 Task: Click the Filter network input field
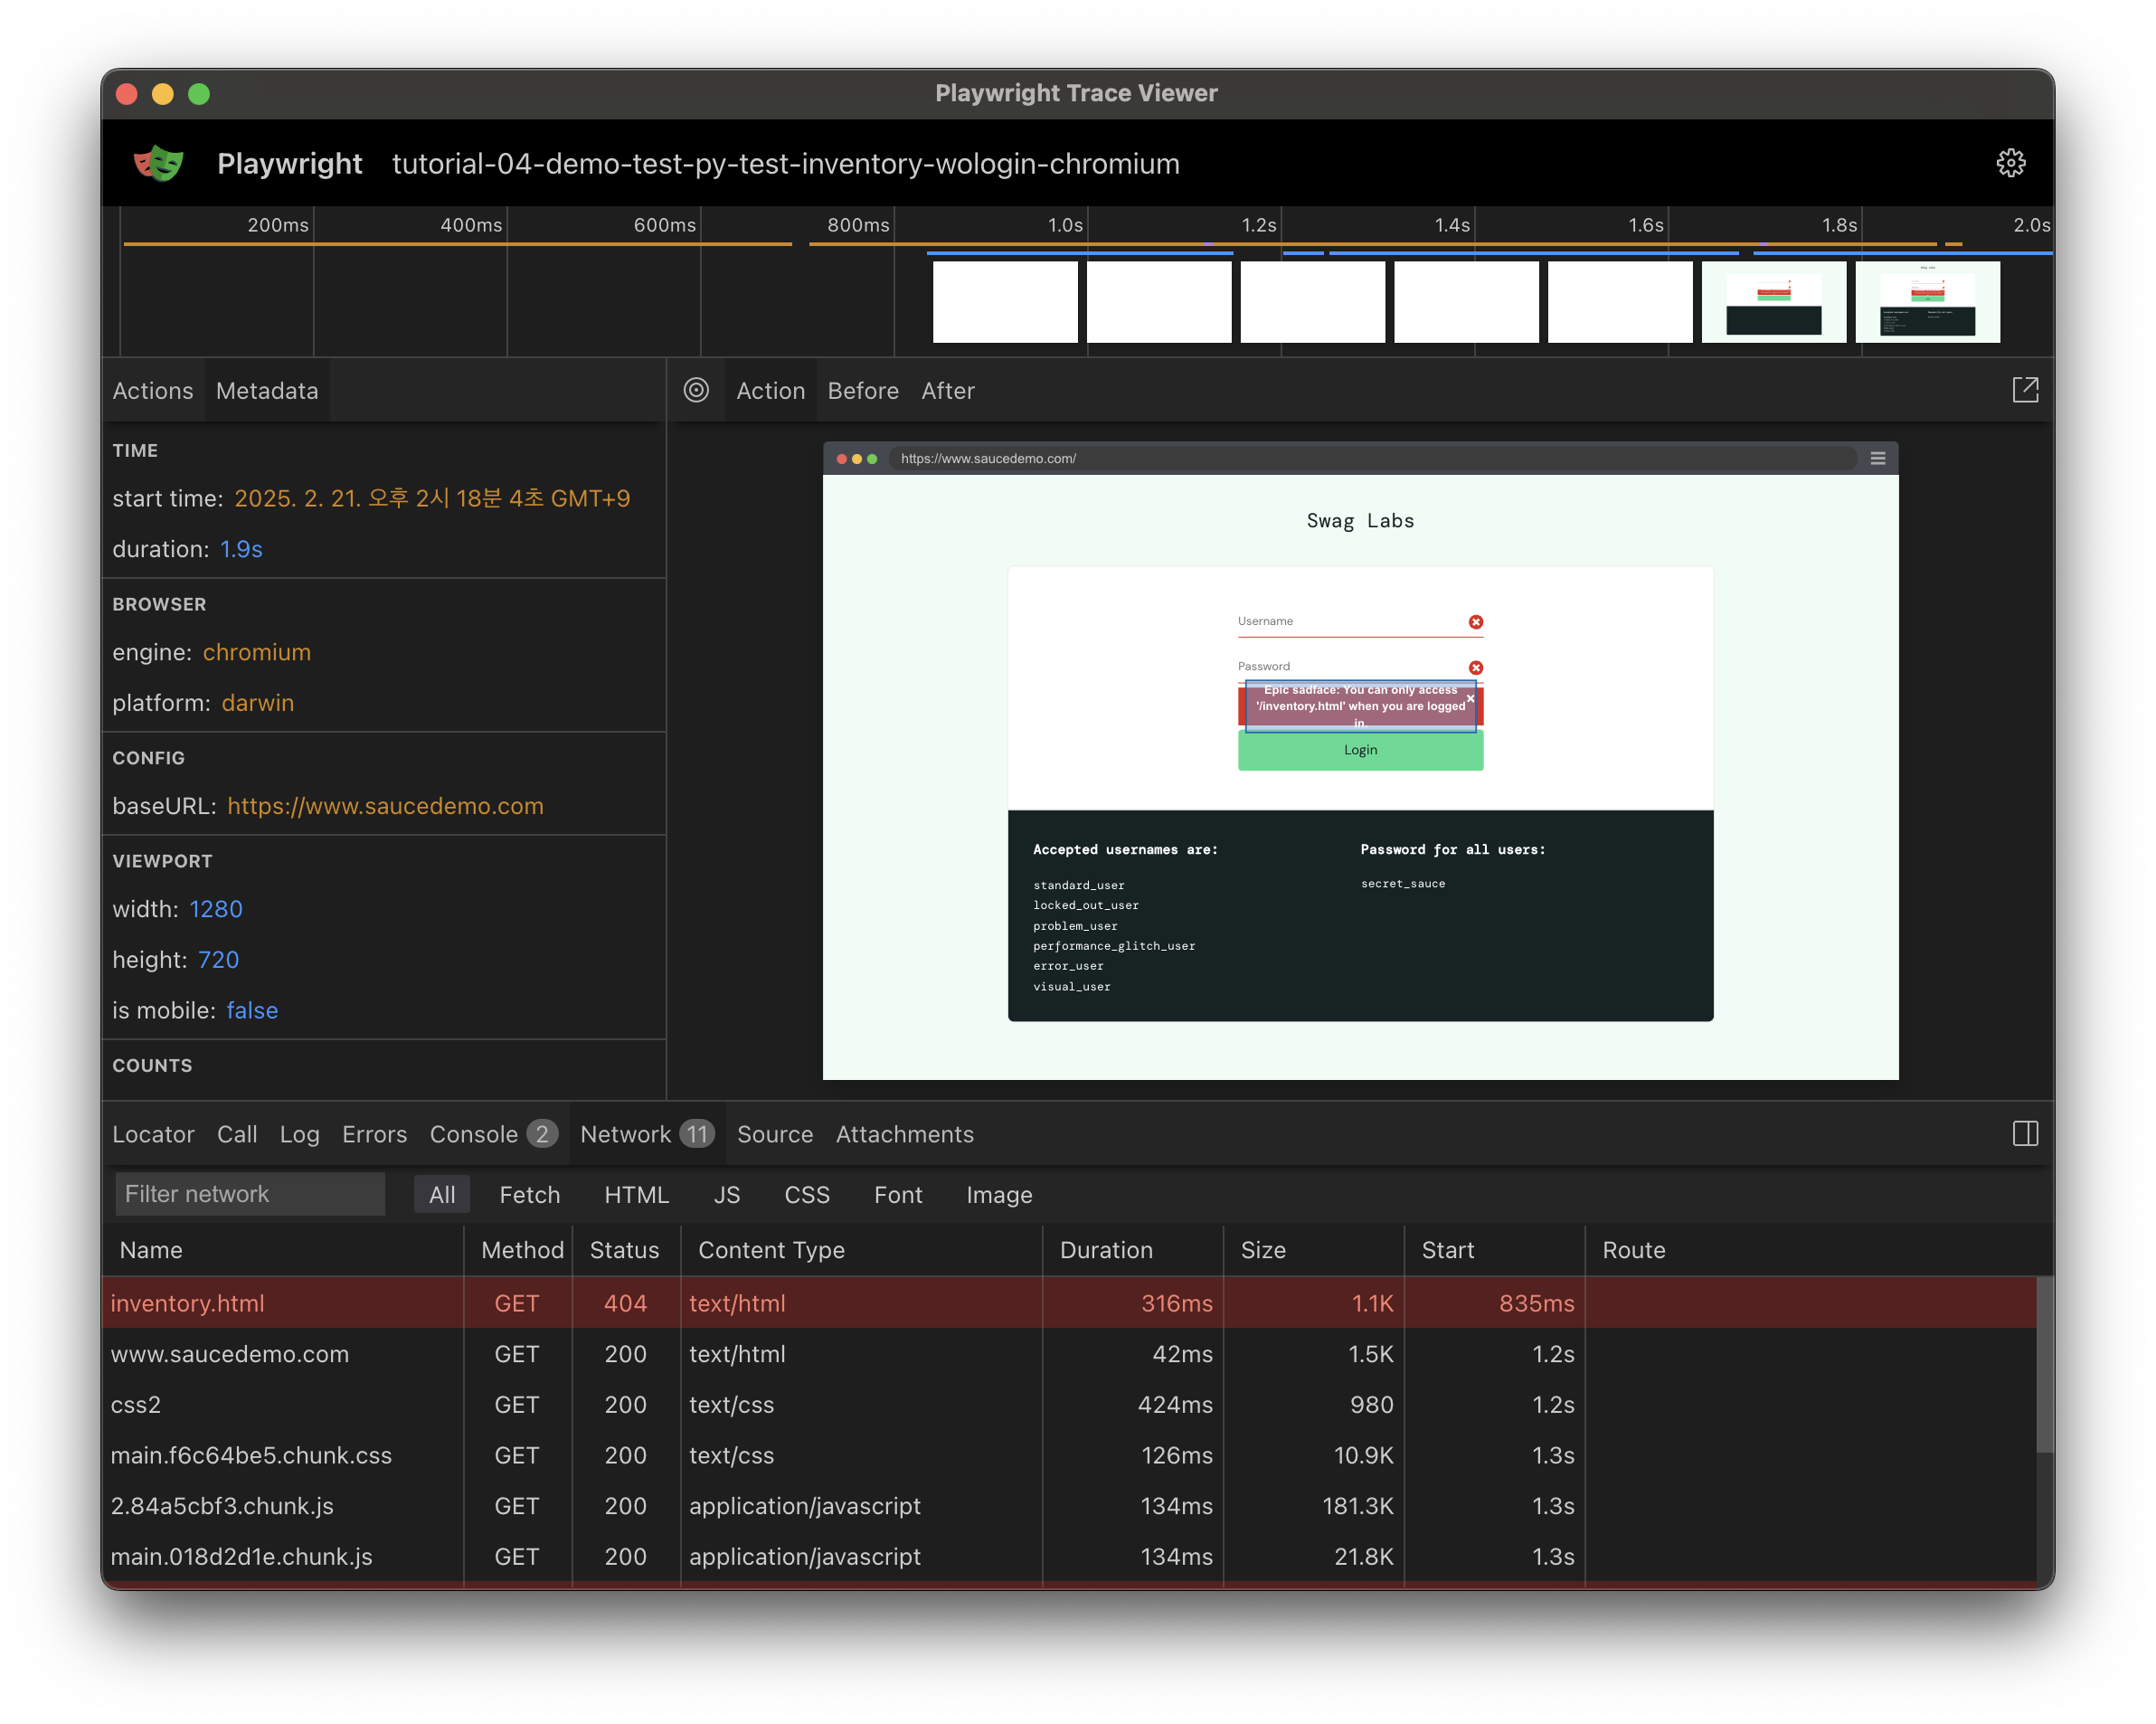coord(249,1194)
